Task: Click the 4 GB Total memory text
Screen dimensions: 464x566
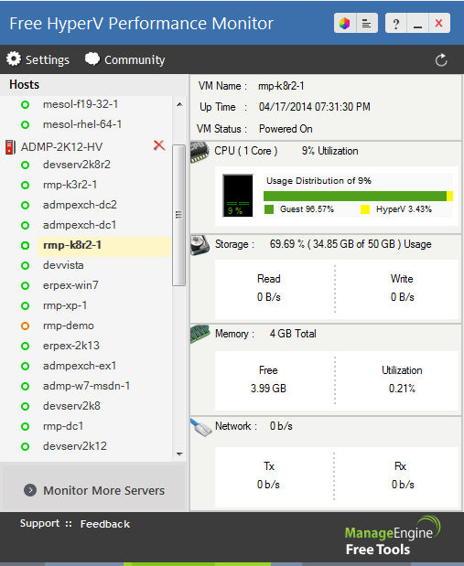Action: tap(293, 334)
